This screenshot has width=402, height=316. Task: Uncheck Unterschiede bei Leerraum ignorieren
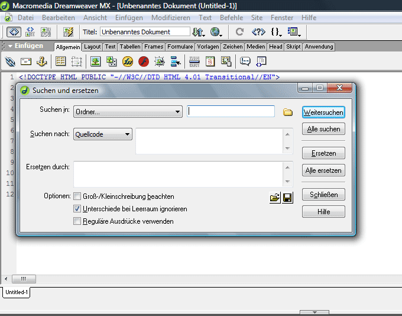click(77, 209)
